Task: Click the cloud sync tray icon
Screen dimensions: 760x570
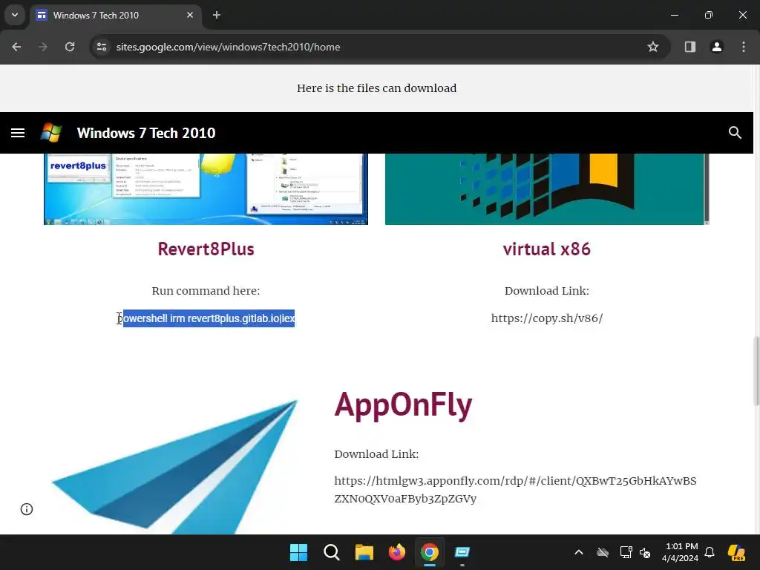Action: coord(603,552)
